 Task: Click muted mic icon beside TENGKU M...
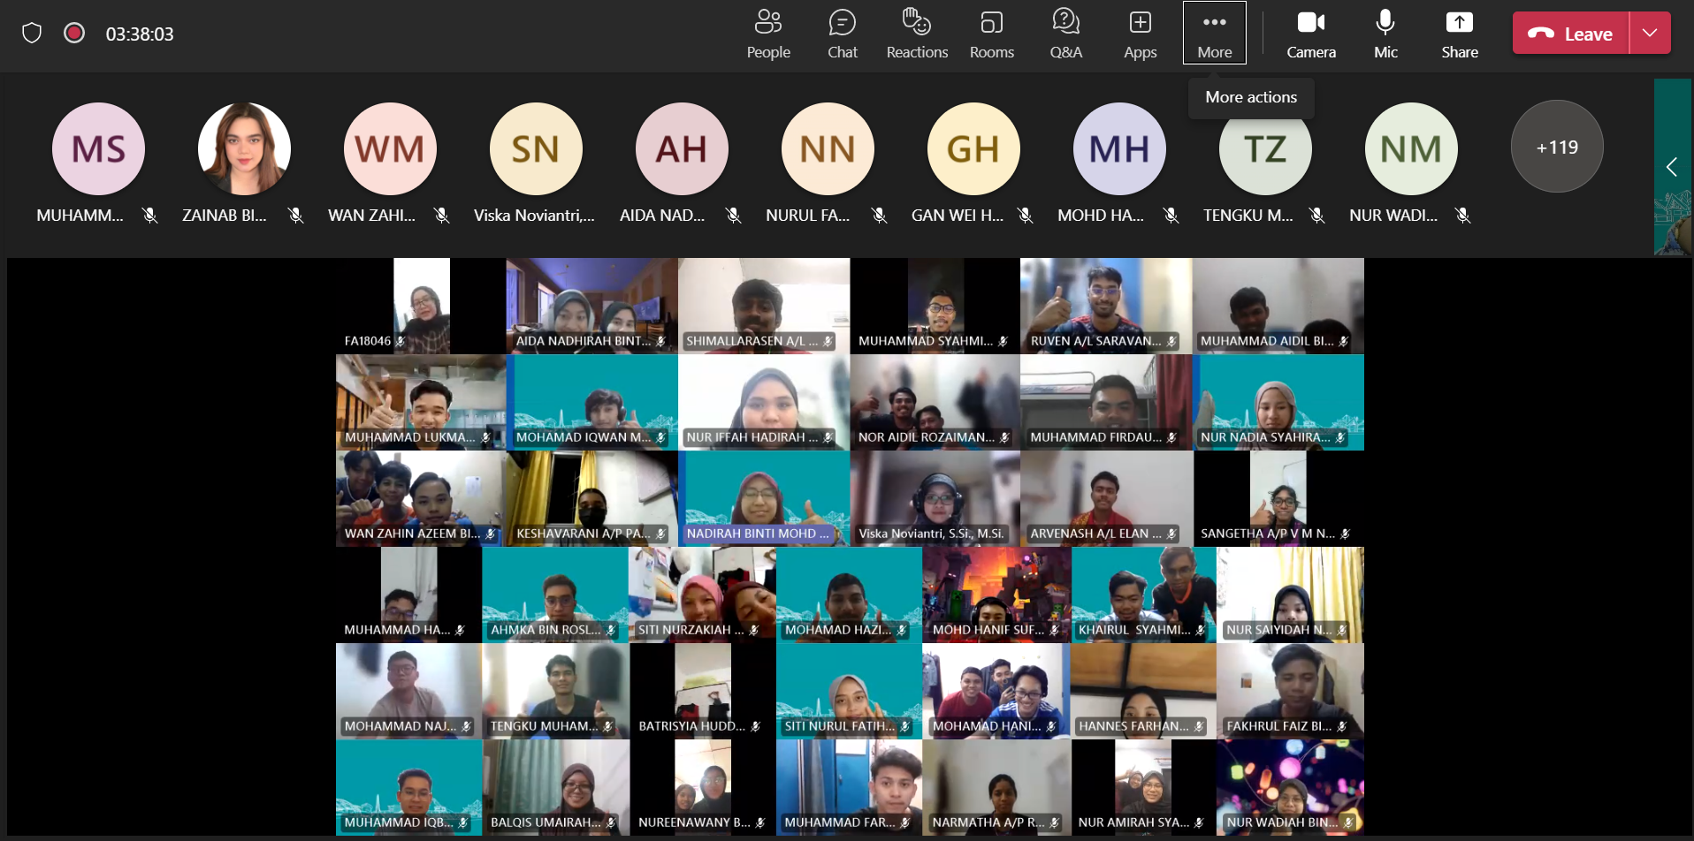(1317, 216)
